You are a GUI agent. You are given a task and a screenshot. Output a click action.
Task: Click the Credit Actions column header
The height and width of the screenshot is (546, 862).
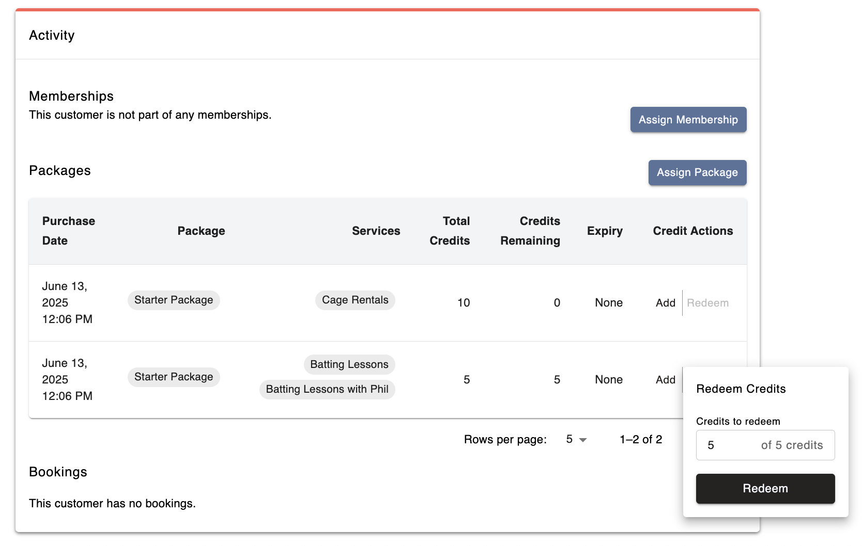point(692,231)
